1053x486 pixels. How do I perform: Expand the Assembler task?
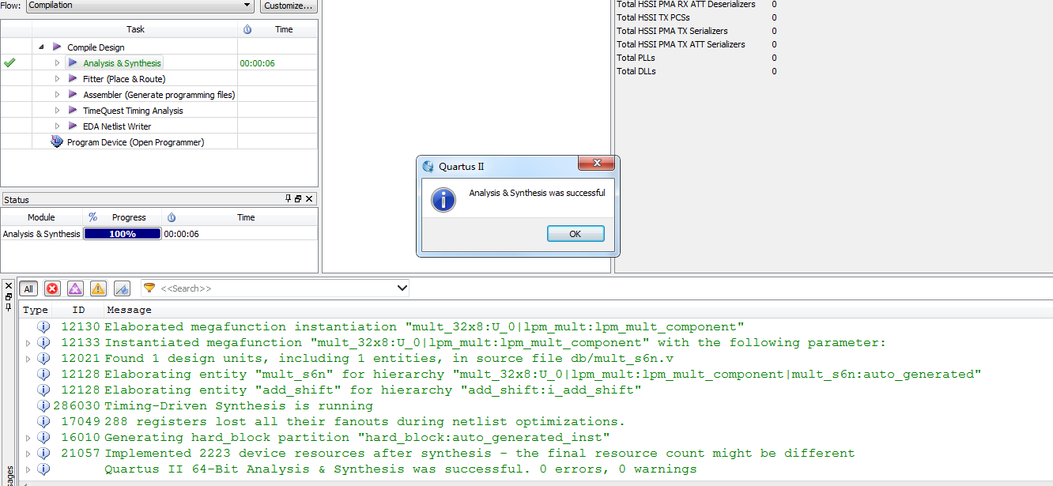click(x=57, y=94)
